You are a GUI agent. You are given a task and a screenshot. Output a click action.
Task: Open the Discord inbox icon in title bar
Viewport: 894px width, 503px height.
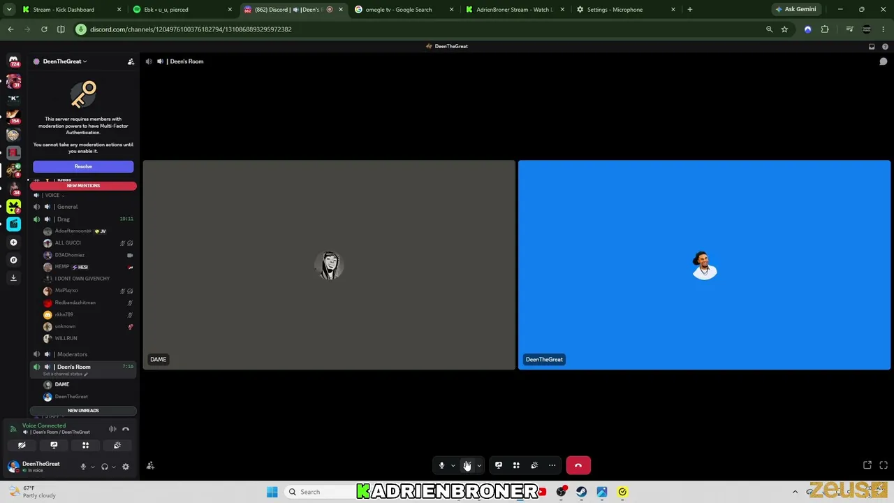tap(872, 46)
